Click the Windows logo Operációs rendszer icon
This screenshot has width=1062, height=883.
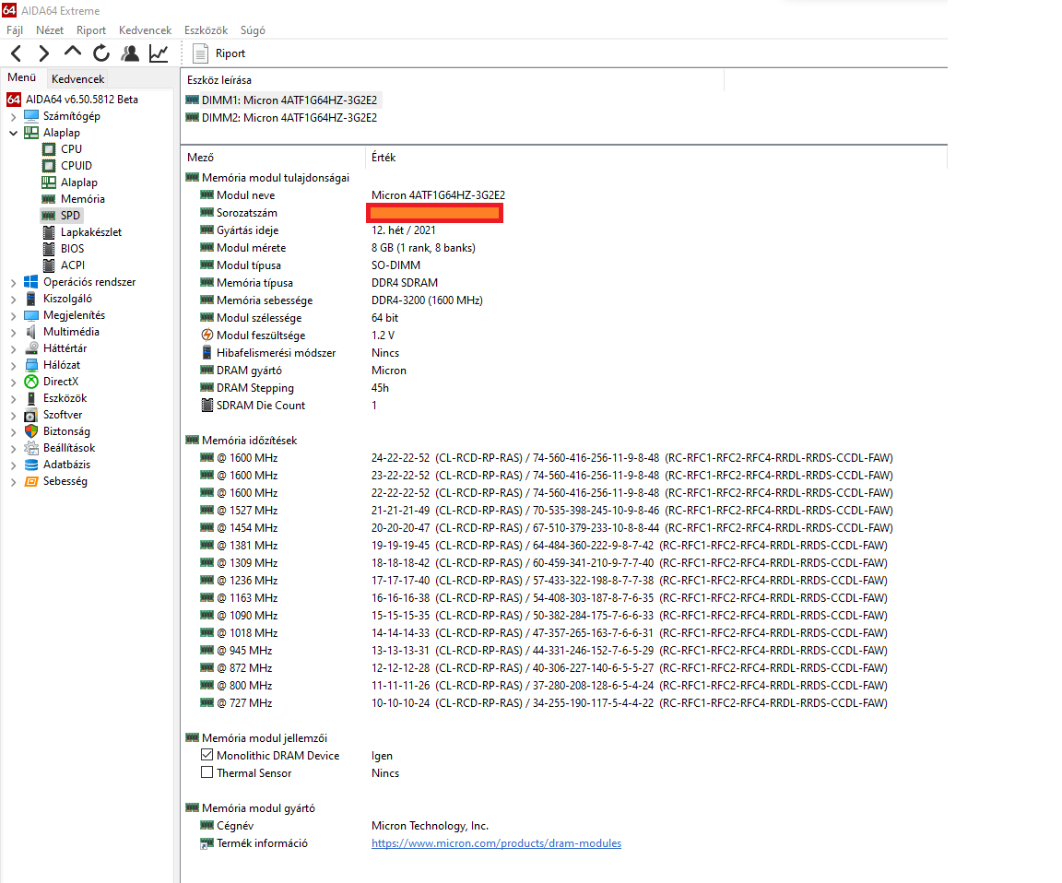point(31,282)
